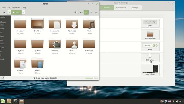The width and height of the screenshot is (184, 104).
Task: Switch to icon grid view
Action: [x=86, y=12]
